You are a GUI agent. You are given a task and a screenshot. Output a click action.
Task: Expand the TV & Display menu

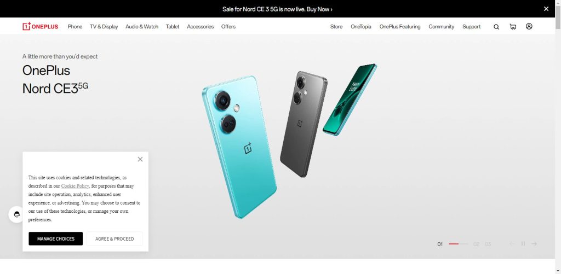click(104, 26)
